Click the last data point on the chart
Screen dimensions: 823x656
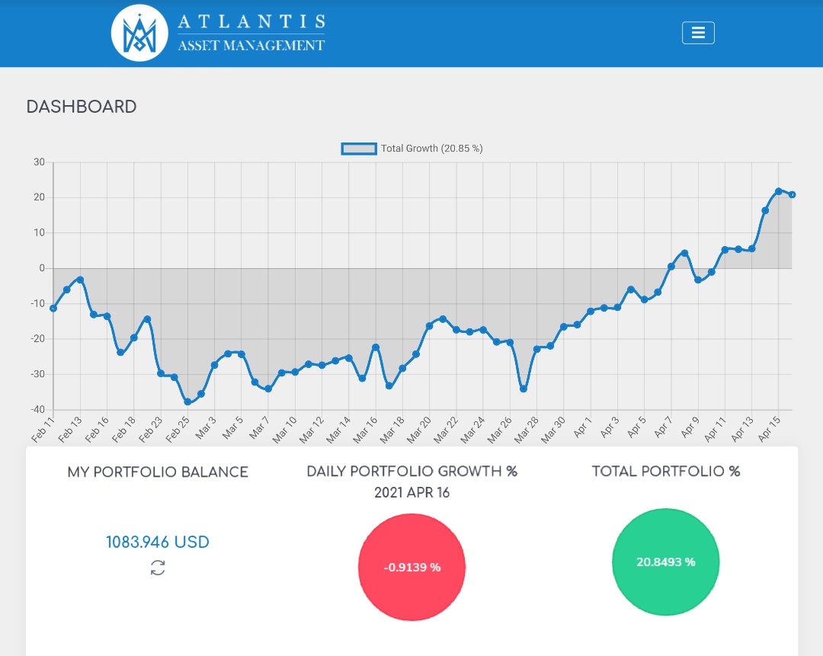click(x=792, y=195)
